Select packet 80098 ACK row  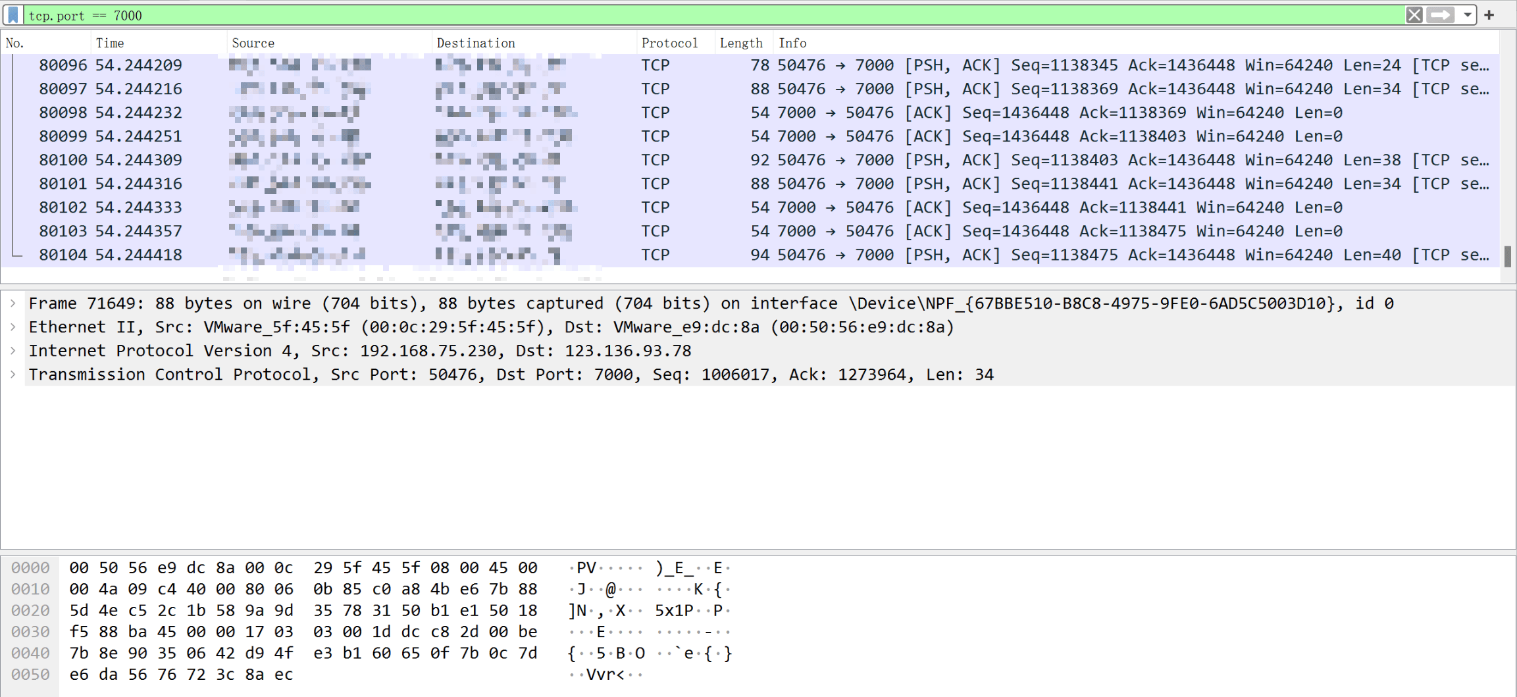[750, 113]
